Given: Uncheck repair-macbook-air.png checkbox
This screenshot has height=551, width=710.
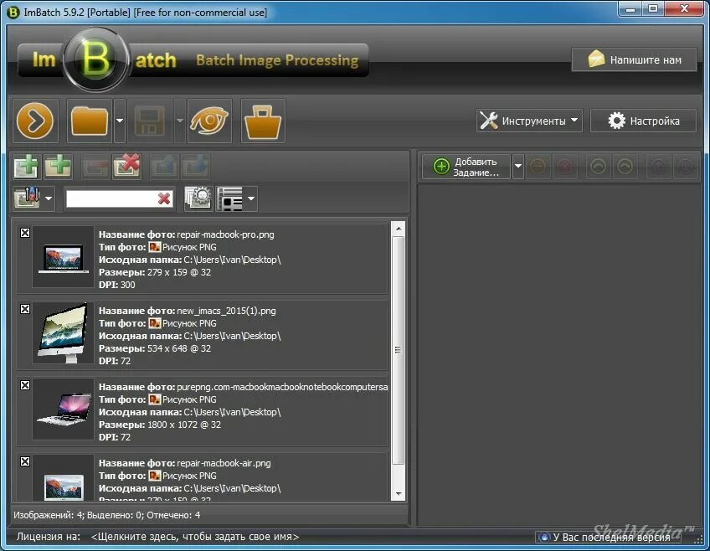Looking at the screenshot, I should [25, 461].
